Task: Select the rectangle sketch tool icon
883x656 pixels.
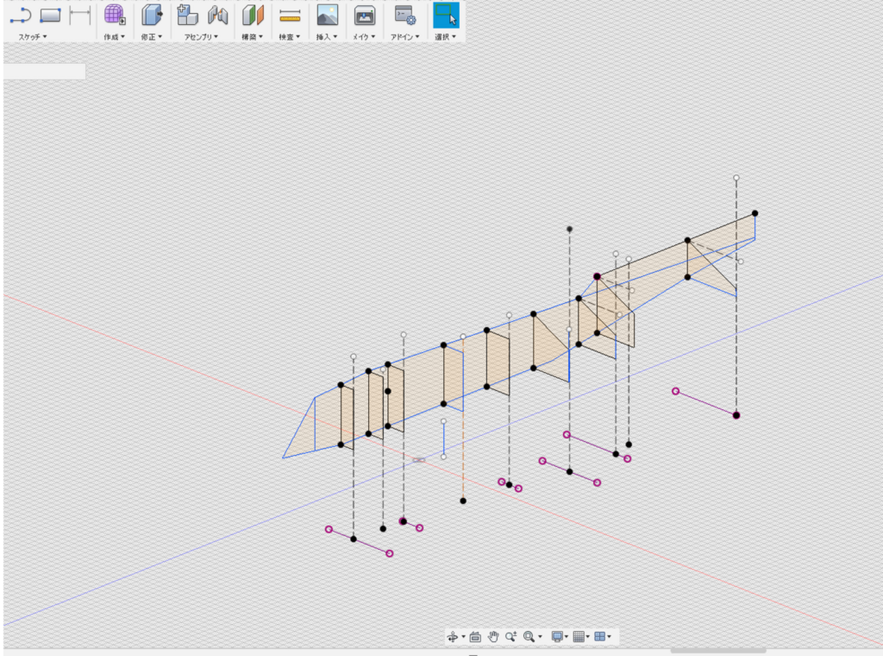Action: (50, 15)
